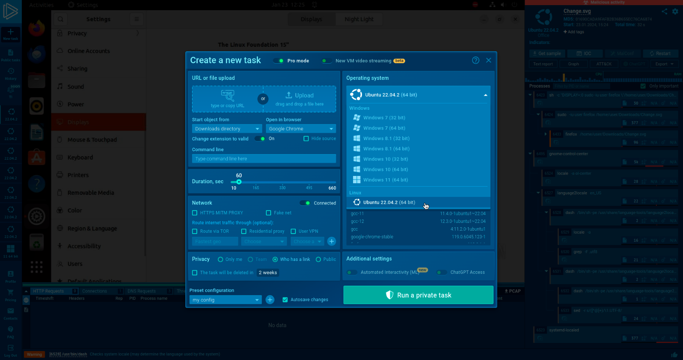Click the plus icon beside preset configuration
683x360 pixels.
(x=270, y=300)
